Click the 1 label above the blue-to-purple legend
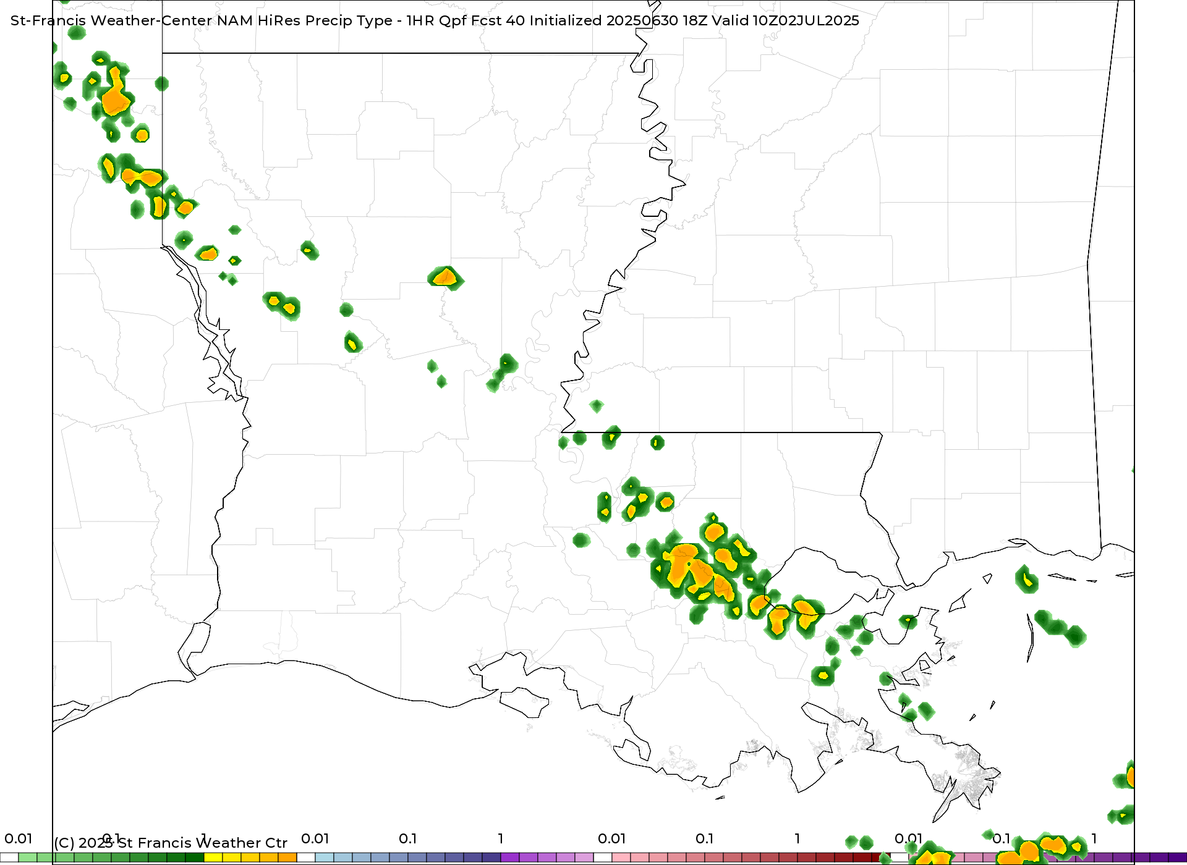 (x=501, y=838)
